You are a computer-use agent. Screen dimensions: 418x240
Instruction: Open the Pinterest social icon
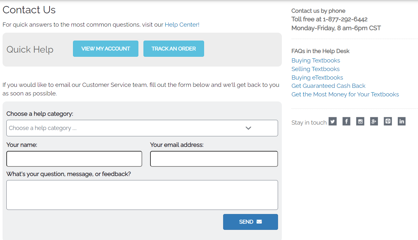[388, 121]
